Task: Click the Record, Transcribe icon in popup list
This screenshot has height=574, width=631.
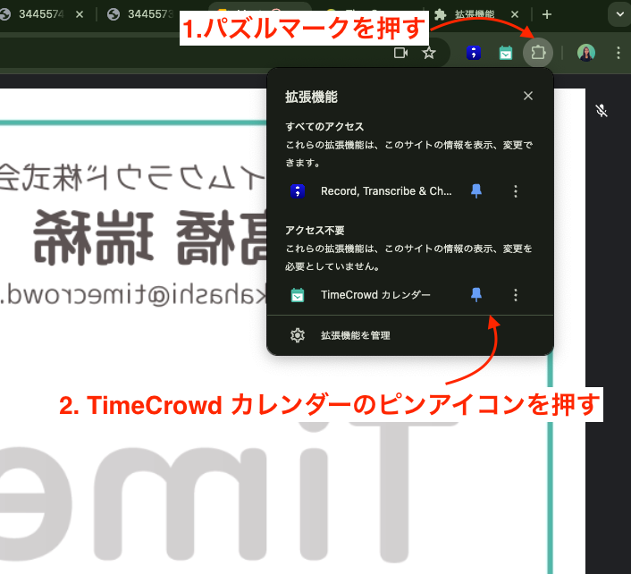Action: click(x=298, y=191)
